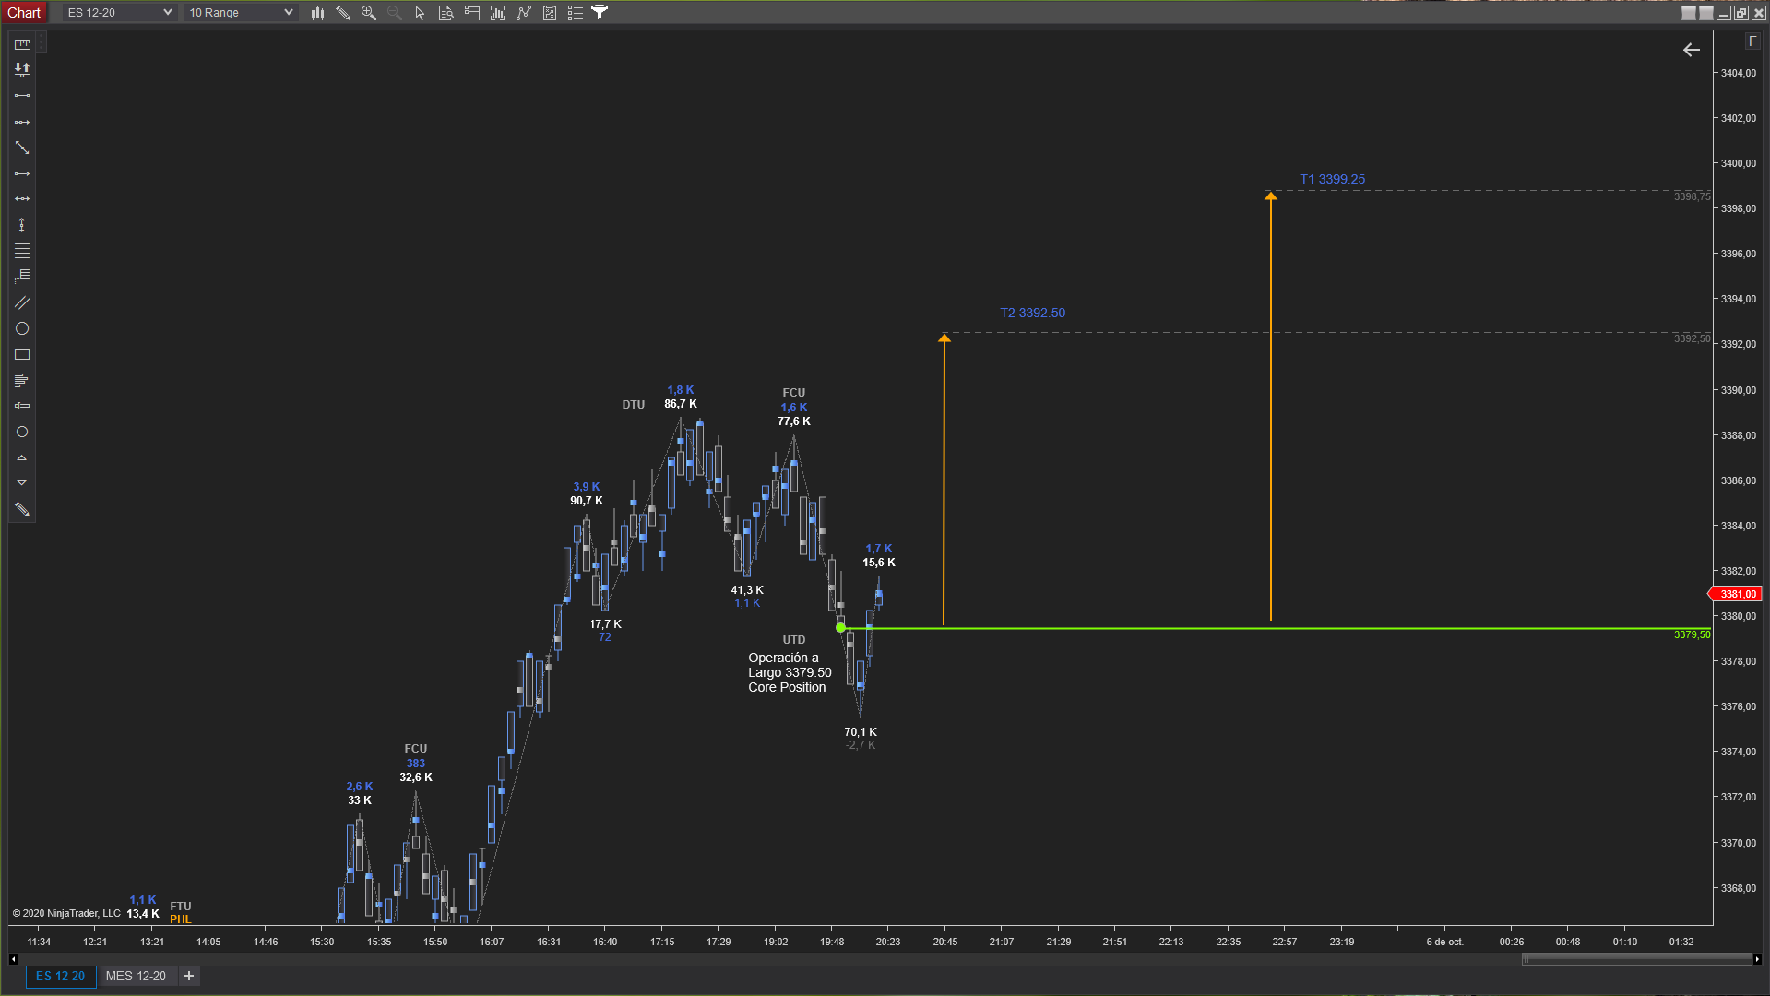1770x996 pixels.
Task: Expand the ES 12-20 instrument dropdown
Action: click(x=167, y=13)
